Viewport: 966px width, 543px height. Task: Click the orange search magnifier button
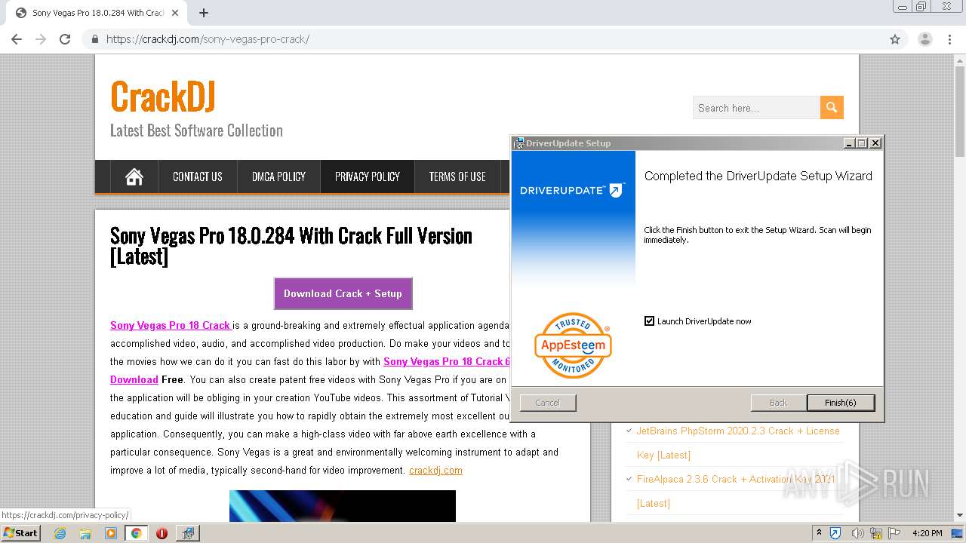[832, 108]
